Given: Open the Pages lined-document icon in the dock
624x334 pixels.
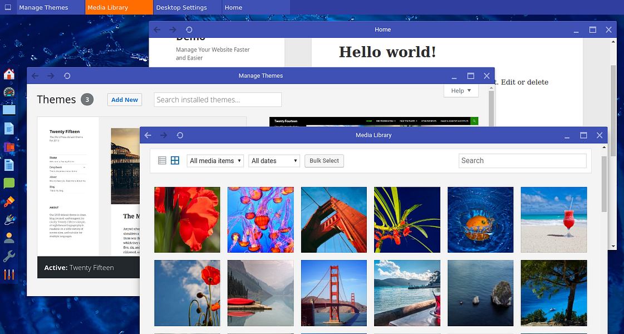Looking at the screenshot, I should [9, 165].
